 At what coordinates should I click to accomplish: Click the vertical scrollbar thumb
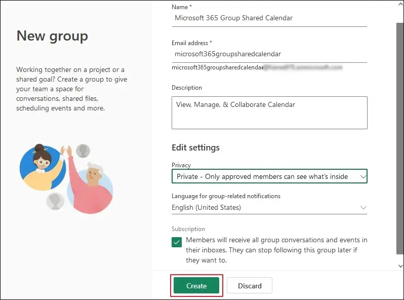399,138
